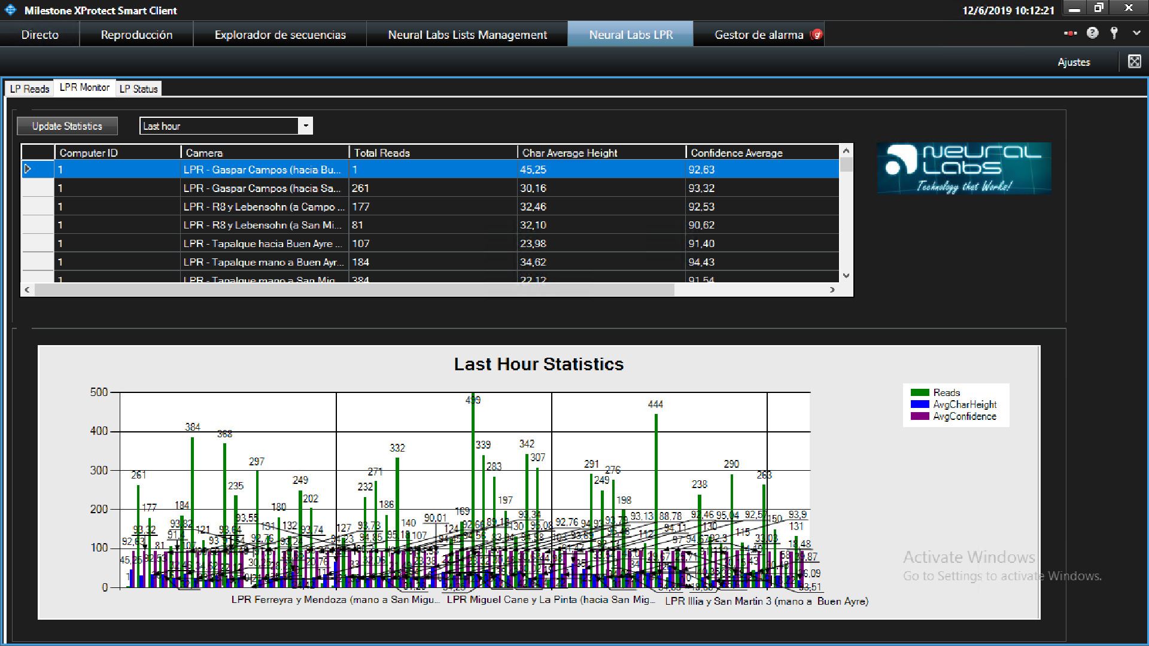Click the row selector arrow on first row
The width and height of the screenshot is (1149, 646).
[28, 169]
